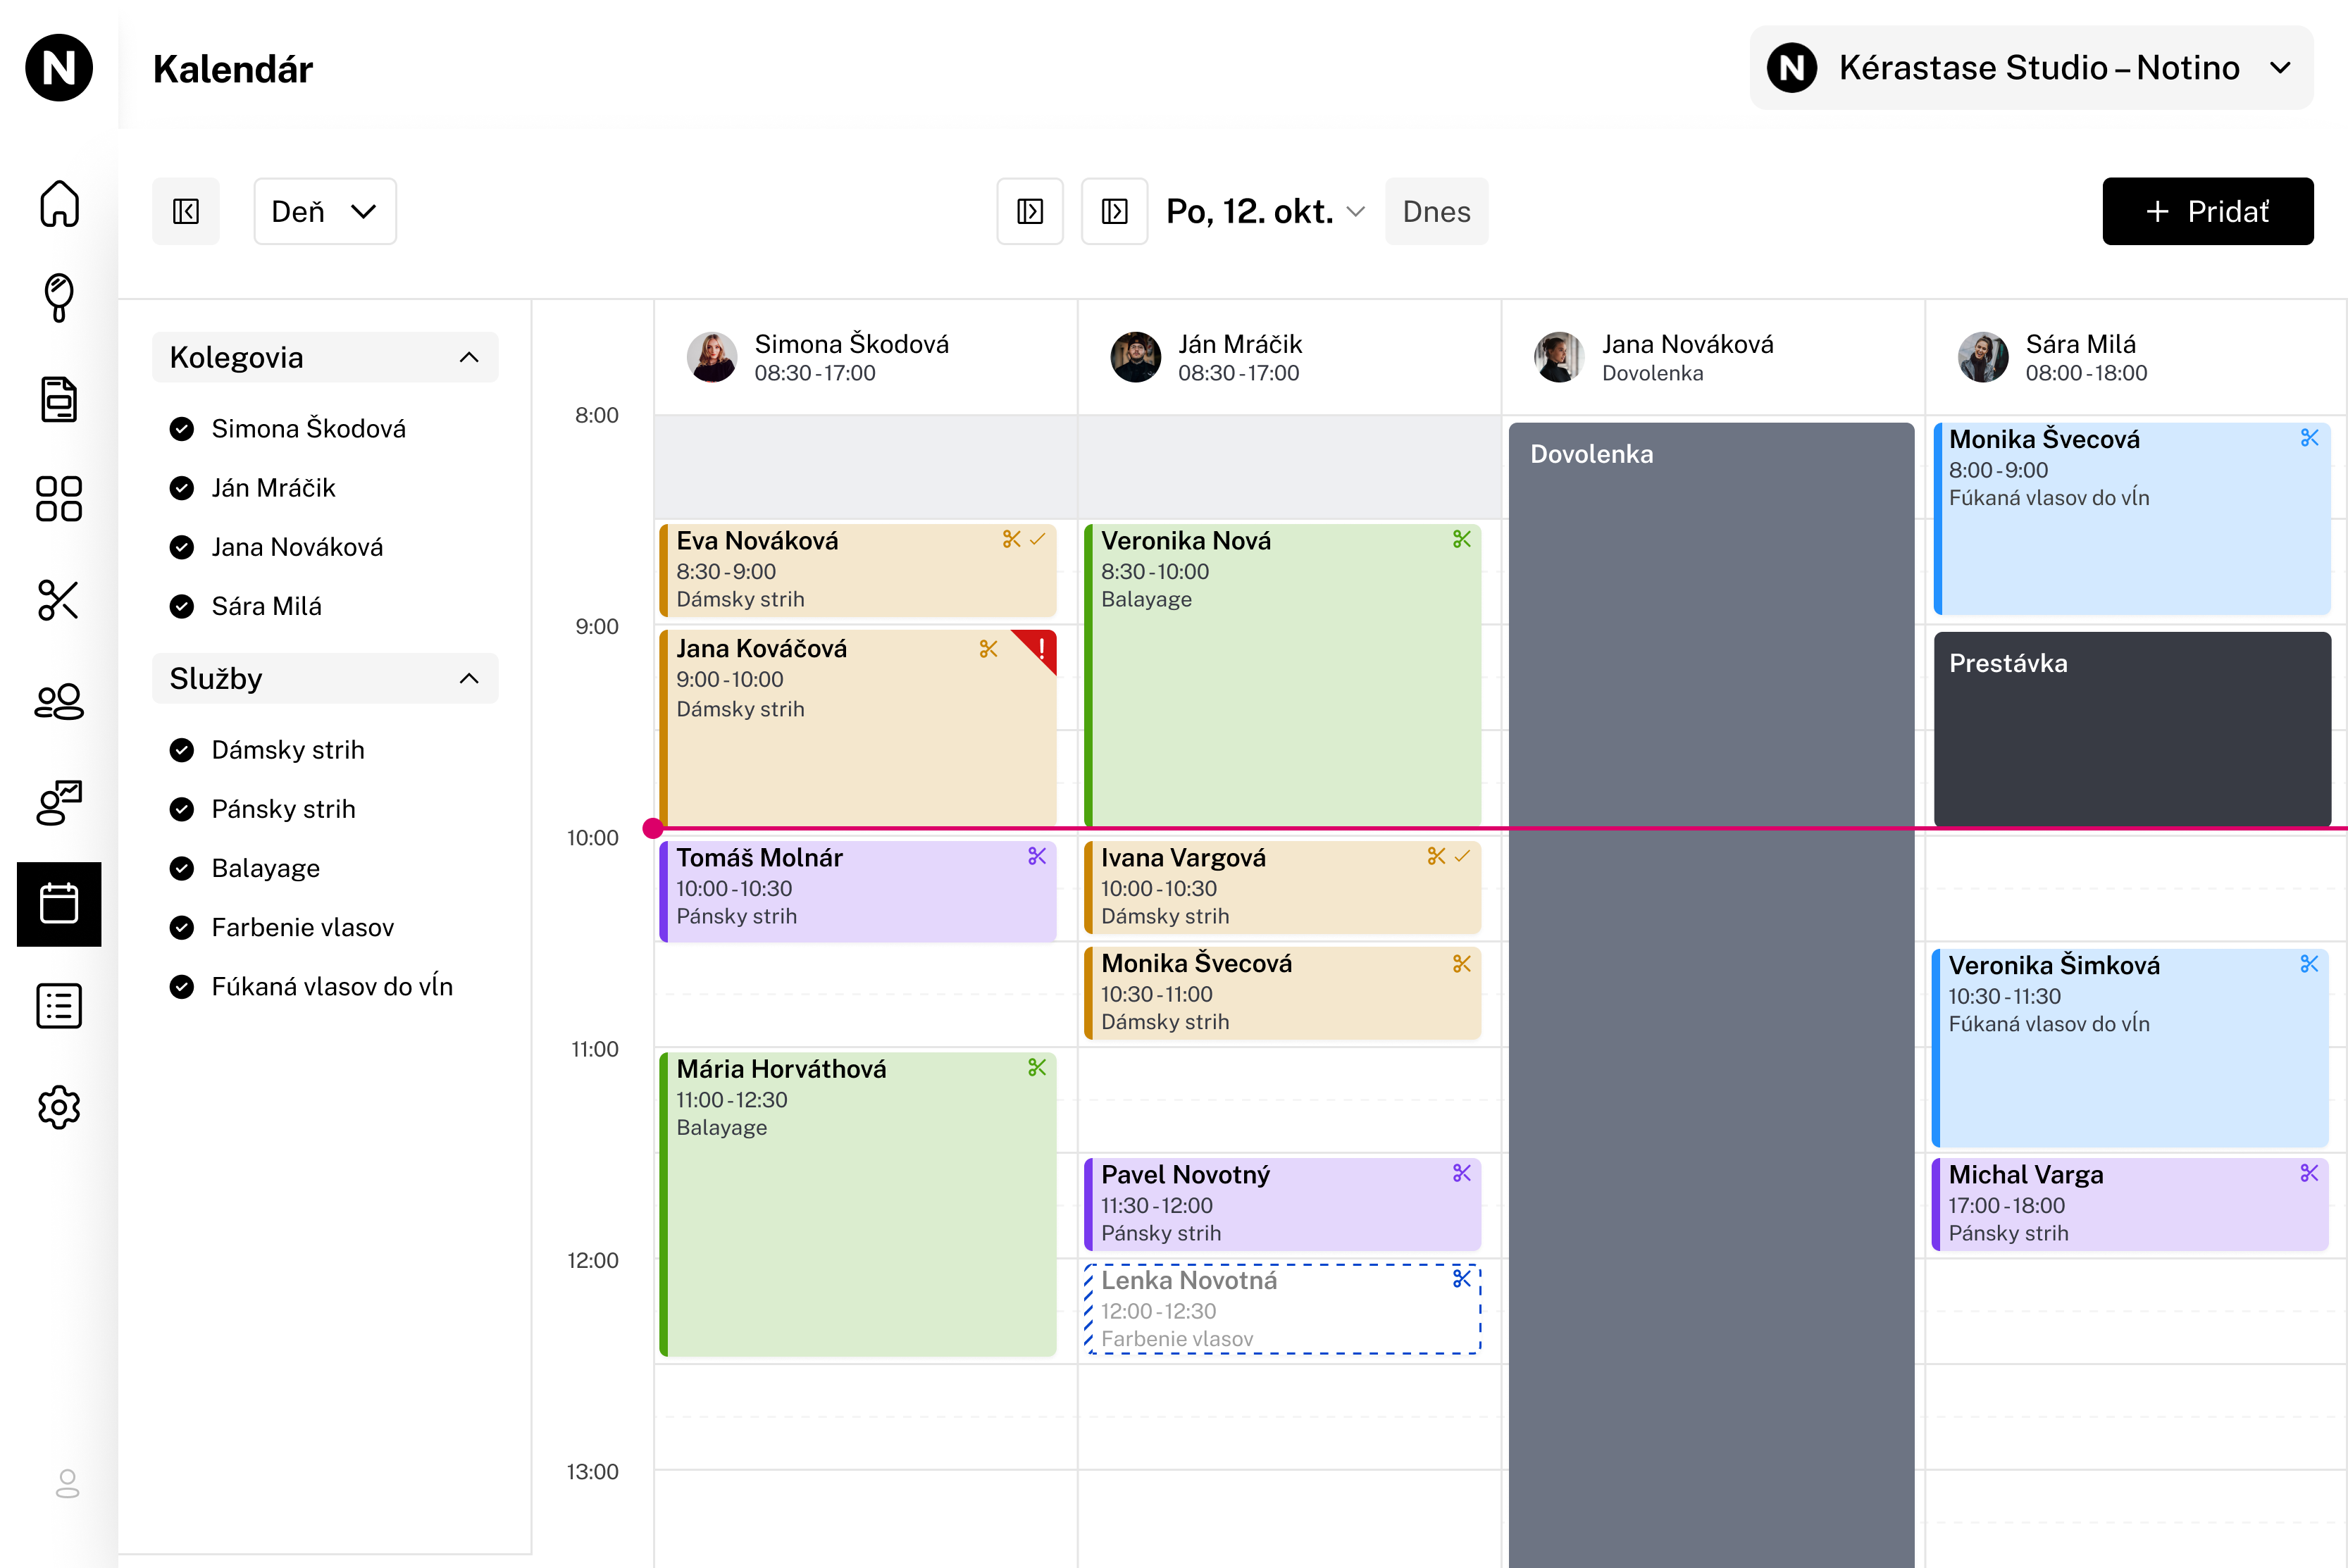Screen dimensions: 2348x1568
Task: Open the customers people sidebar icon
Action: pos(59,702)
